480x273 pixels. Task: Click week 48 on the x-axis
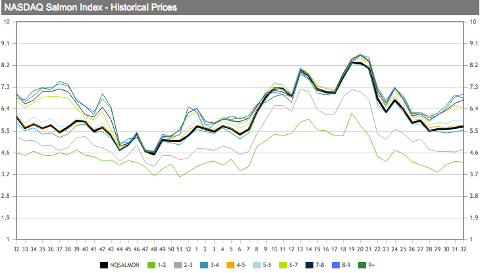[153, 249]
